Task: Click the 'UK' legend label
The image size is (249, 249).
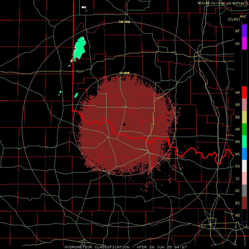Action: (x=237, y=43)
